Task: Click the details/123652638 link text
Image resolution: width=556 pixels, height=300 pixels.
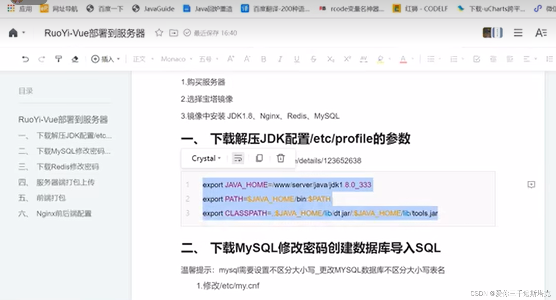Action: pyautogui.click(x=328, y=161)
